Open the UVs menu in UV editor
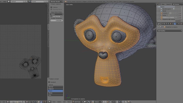This screenshot has width=183, height=103. point(4,102)
